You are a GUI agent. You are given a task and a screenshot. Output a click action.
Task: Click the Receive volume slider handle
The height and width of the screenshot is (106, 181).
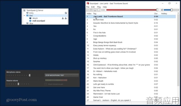[18, 84]
